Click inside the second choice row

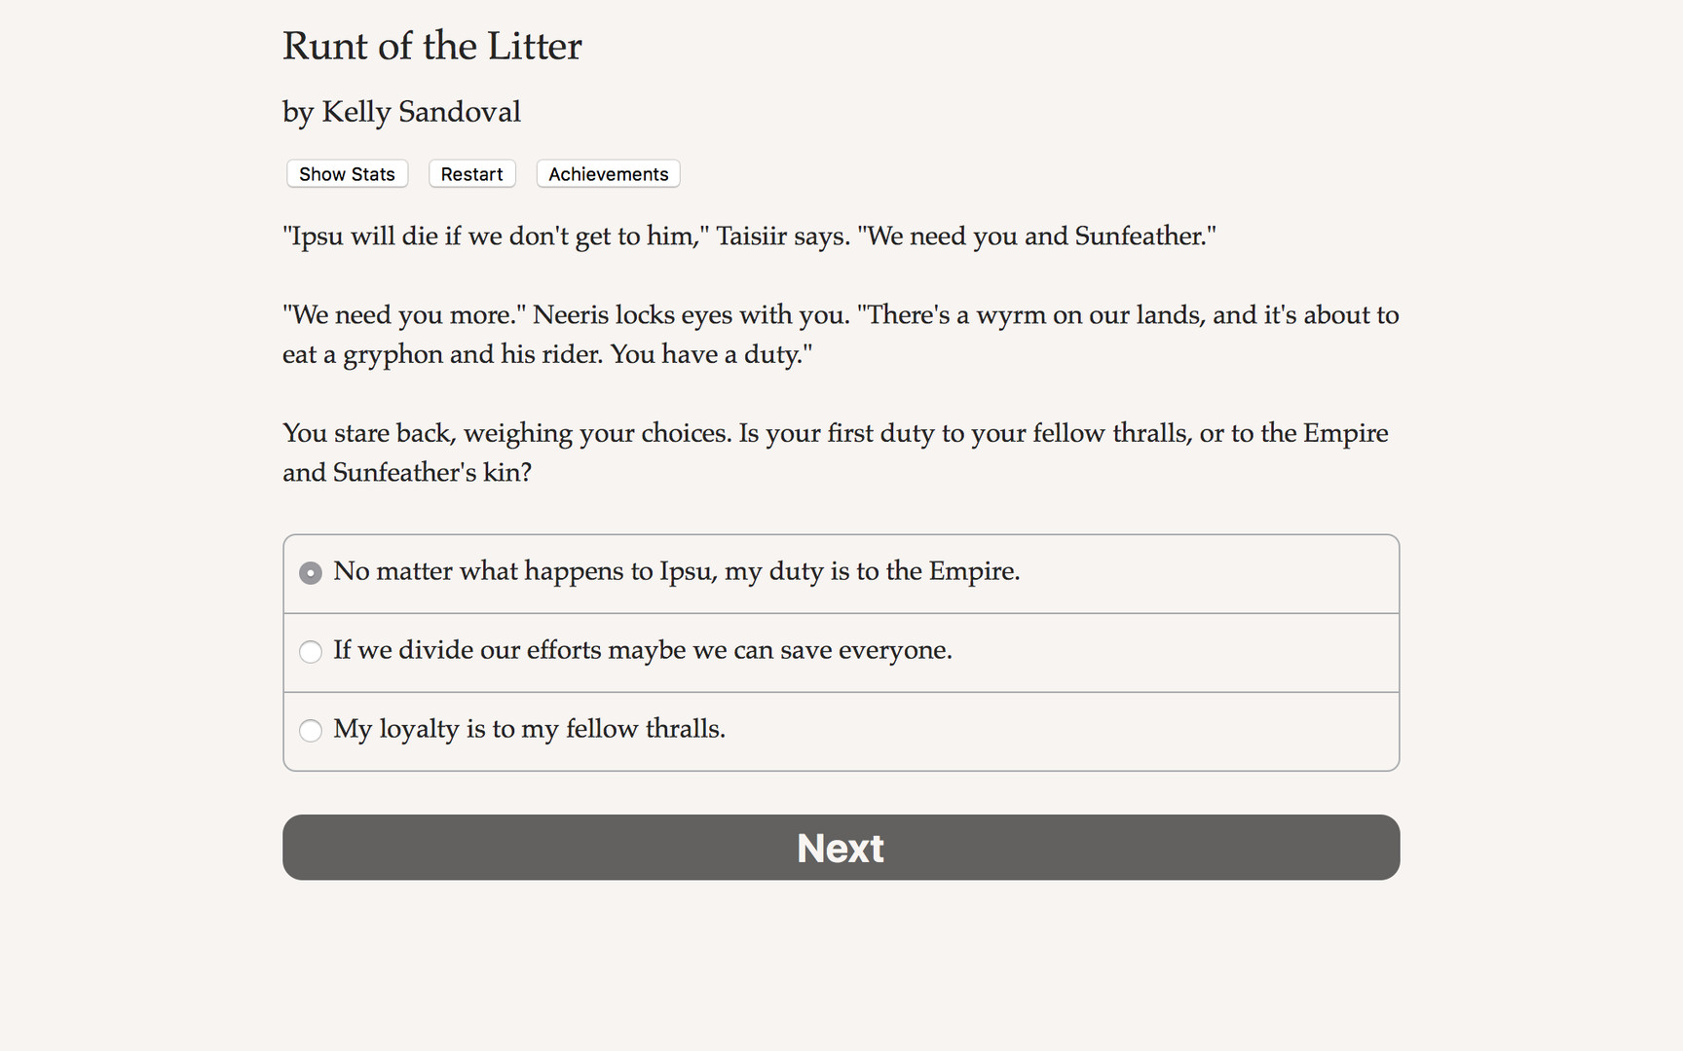(x=838, y=652)
